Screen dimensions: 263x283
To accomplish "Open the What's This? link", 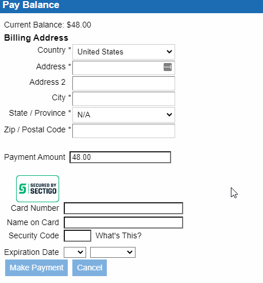I will [x=118, y=235].
